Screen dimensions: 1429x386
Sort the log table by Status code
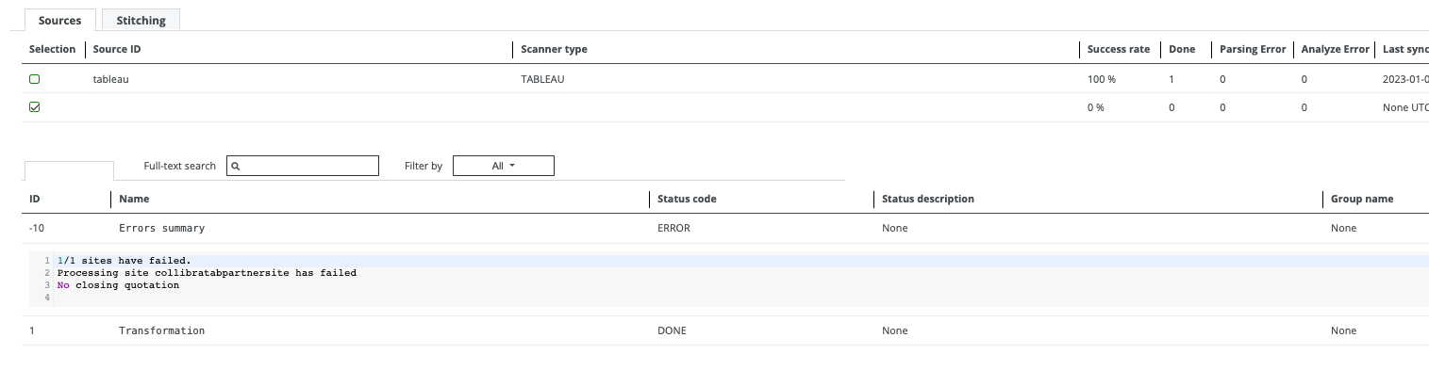click(x=686, y=199)
